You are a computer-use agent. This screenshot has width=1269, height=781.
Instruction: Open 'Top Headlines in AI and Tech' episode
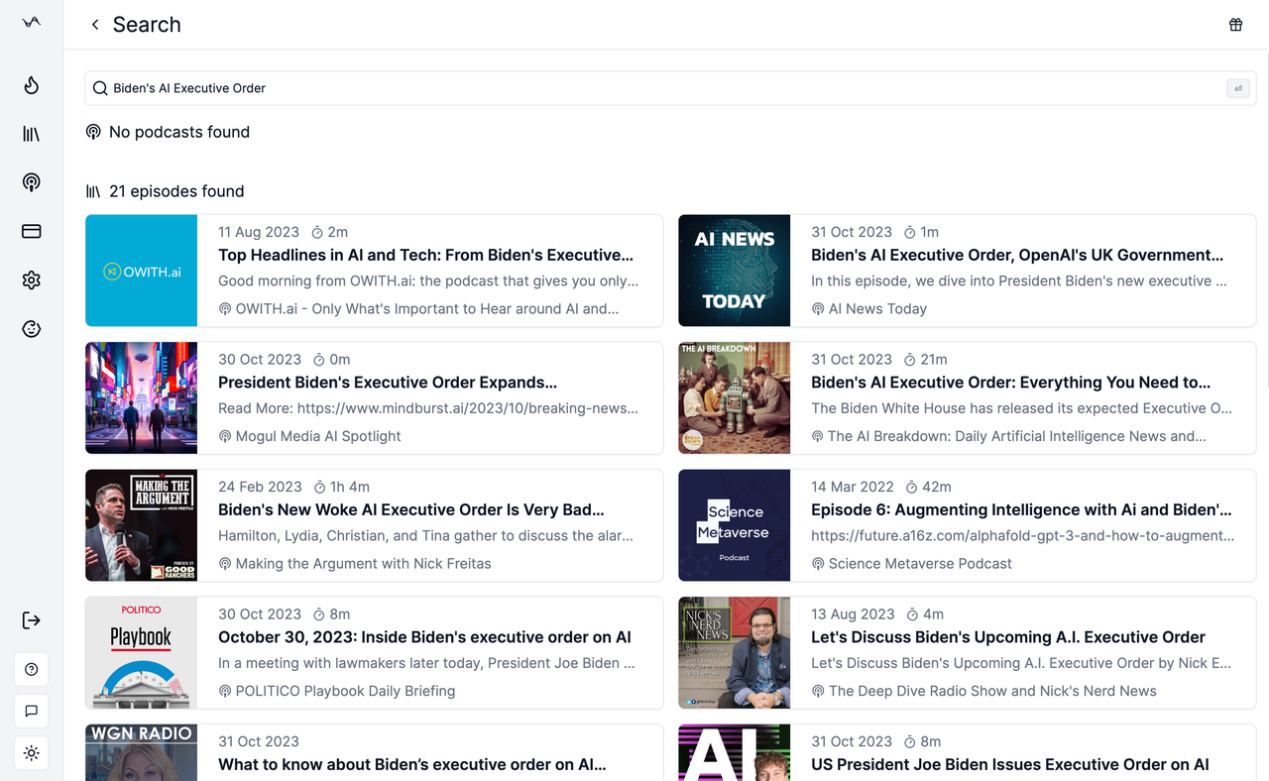pyautogui.click(x=425, y=255)
